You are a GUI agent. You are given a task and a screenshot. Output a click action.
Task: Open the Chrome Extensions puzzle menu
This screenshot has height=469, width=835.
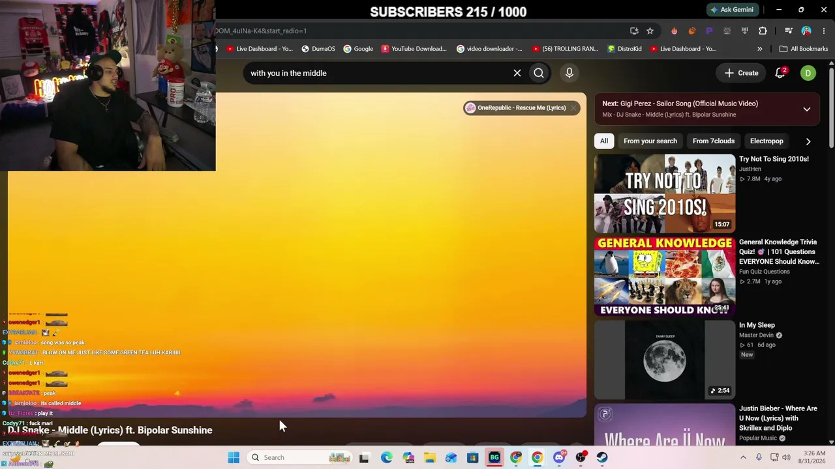tap(763, 31)
